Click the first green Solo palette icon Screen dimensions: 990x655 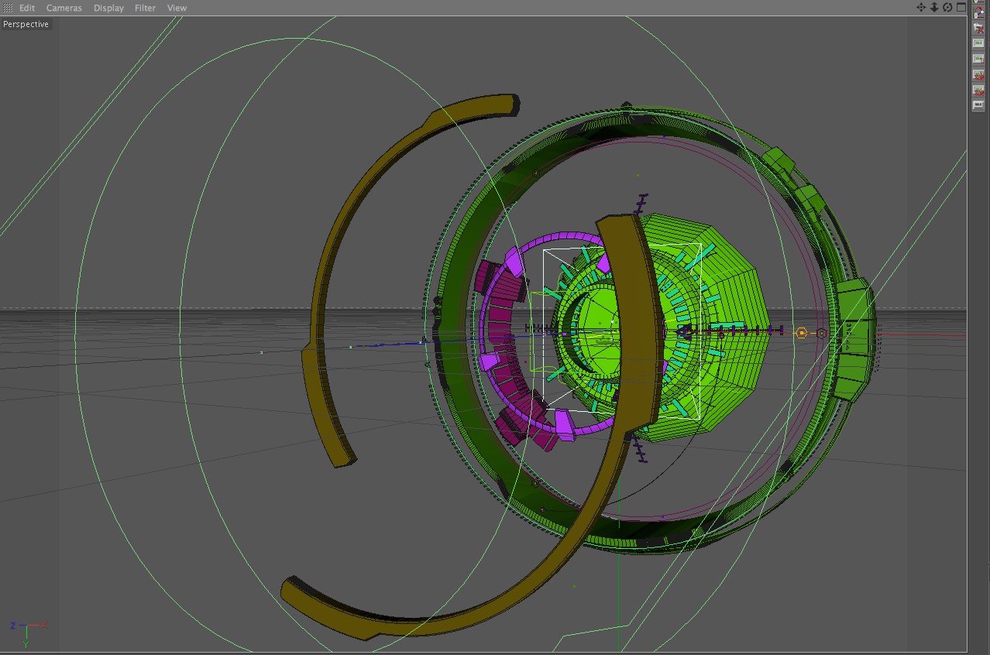(x=978, y=43)
